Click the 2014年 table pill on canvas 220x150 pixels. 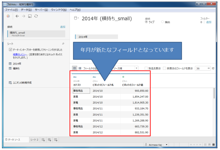pos(97,37)
